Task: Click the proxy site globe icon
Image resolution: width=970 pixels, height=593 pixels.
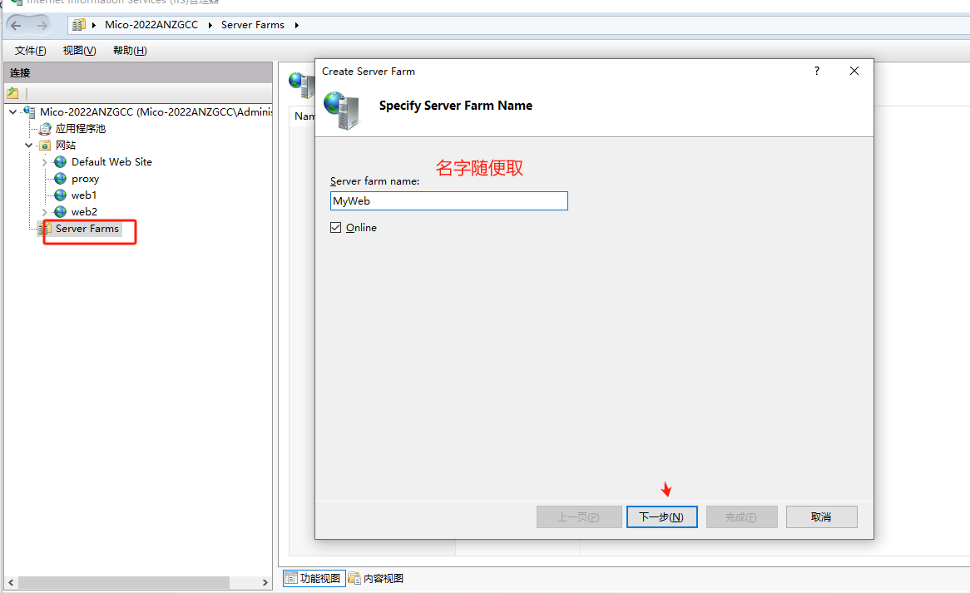Action: (x=60, y=179)
